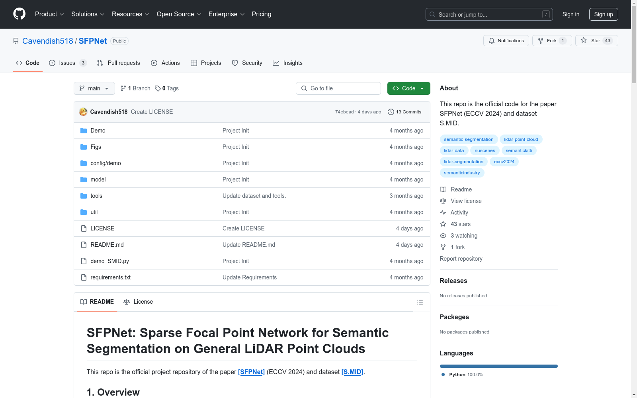This screenshot has height=398, width=637.
Task: Click the semantic-segmentation topic tag
Action: [468, 139]
